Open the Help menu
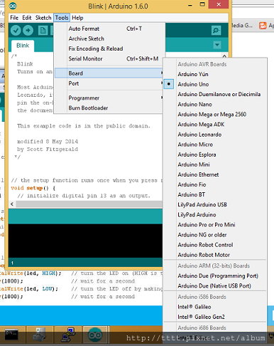 (x=77, y=18)
